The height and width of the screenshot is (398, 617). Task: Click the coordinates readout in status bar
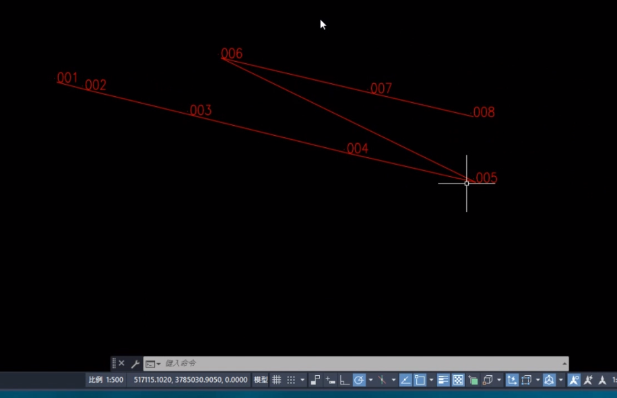tap(191, 380)
